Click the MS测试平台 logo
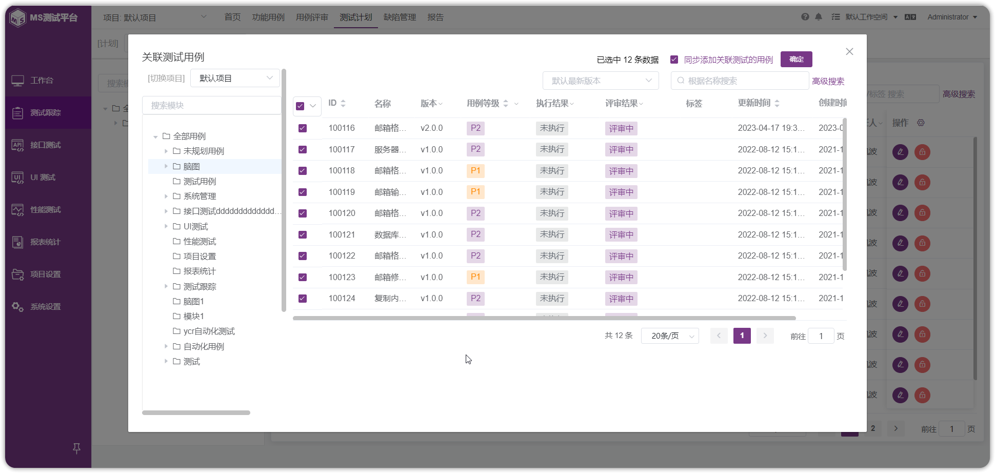995x473 pixels. pyautogui.click(x=44, y=17)
